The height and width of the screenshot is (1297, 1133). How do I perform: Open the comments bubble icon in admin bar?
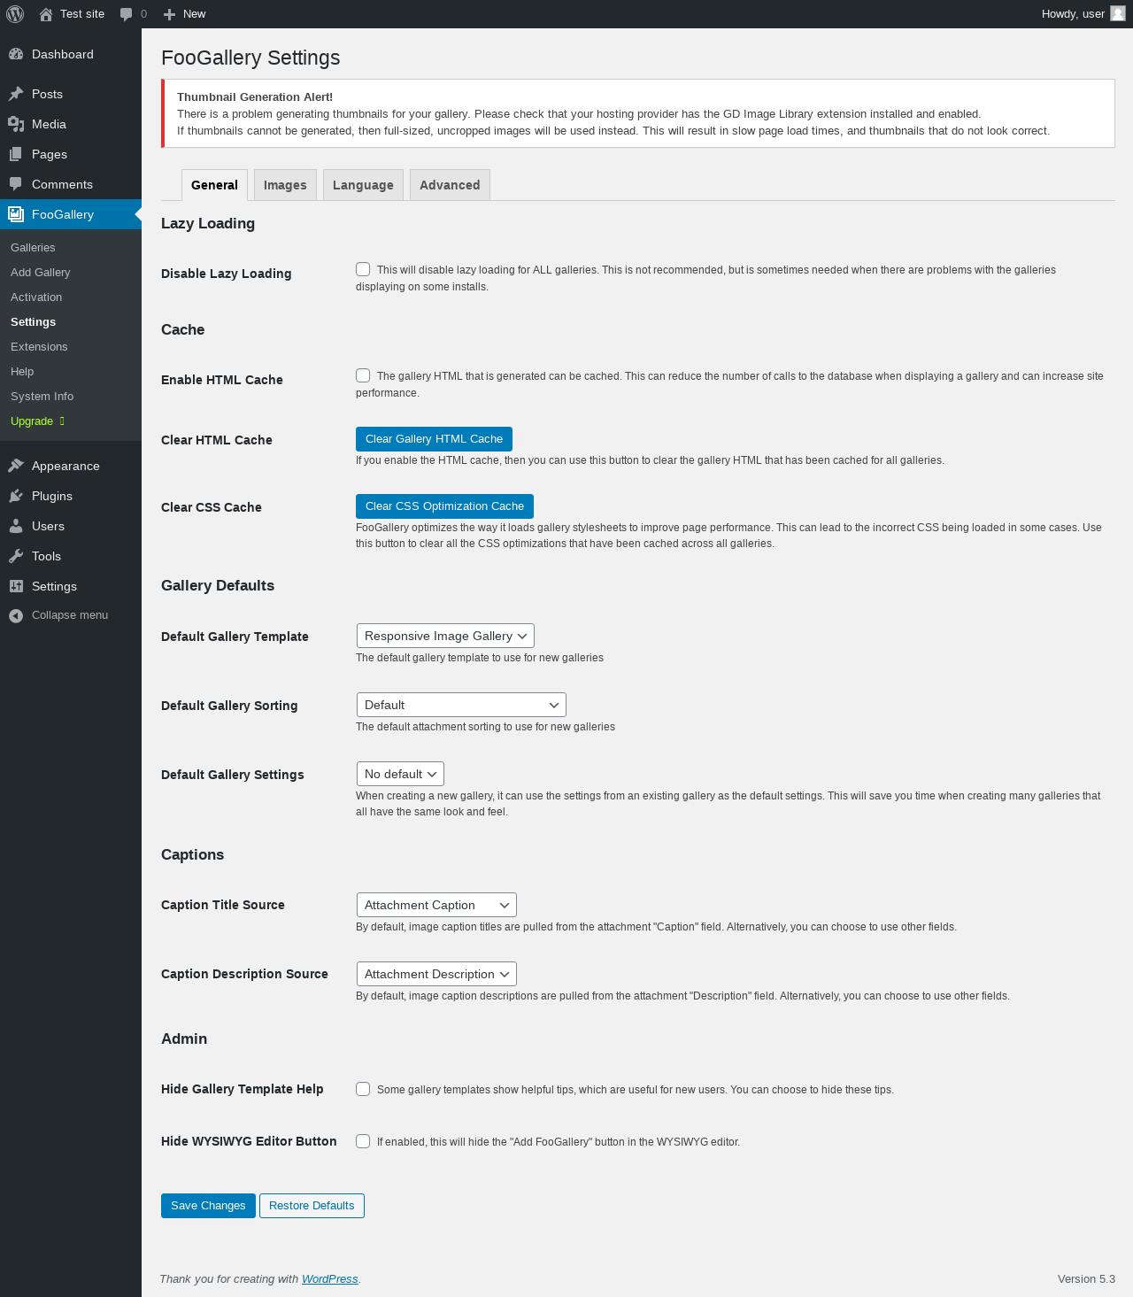(126, 14)
